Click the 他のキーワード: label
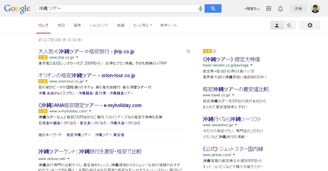Viewport: 328px width, 171px height. pyautogui.click(x=50, y=135)
